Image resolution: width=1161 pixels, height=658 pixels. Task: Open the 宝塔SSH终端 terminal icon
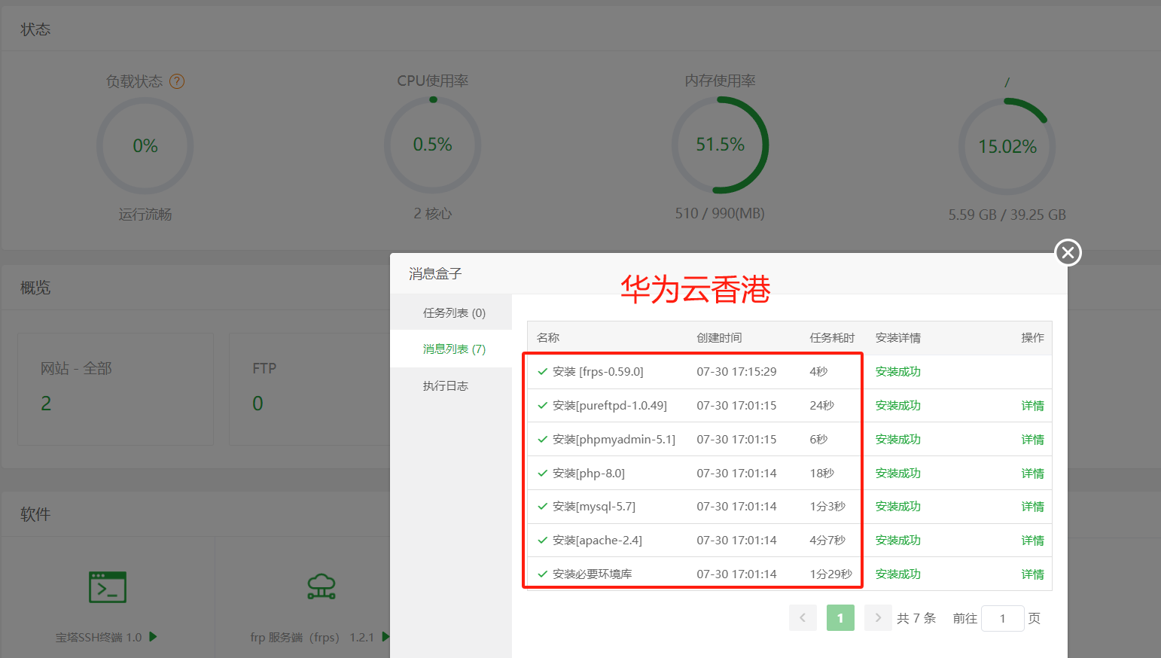[108, 588]
